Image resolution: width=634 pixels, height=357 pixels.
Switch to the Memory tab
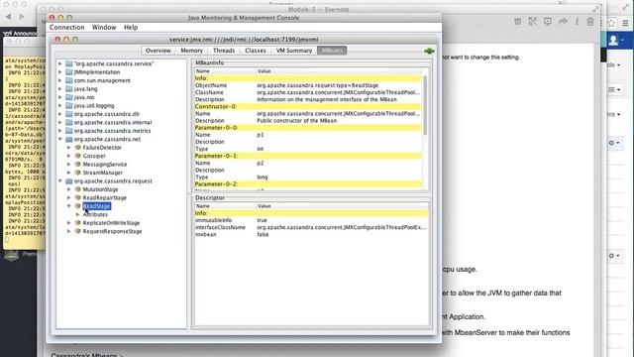pyautogui.click(x=191, y=51)
